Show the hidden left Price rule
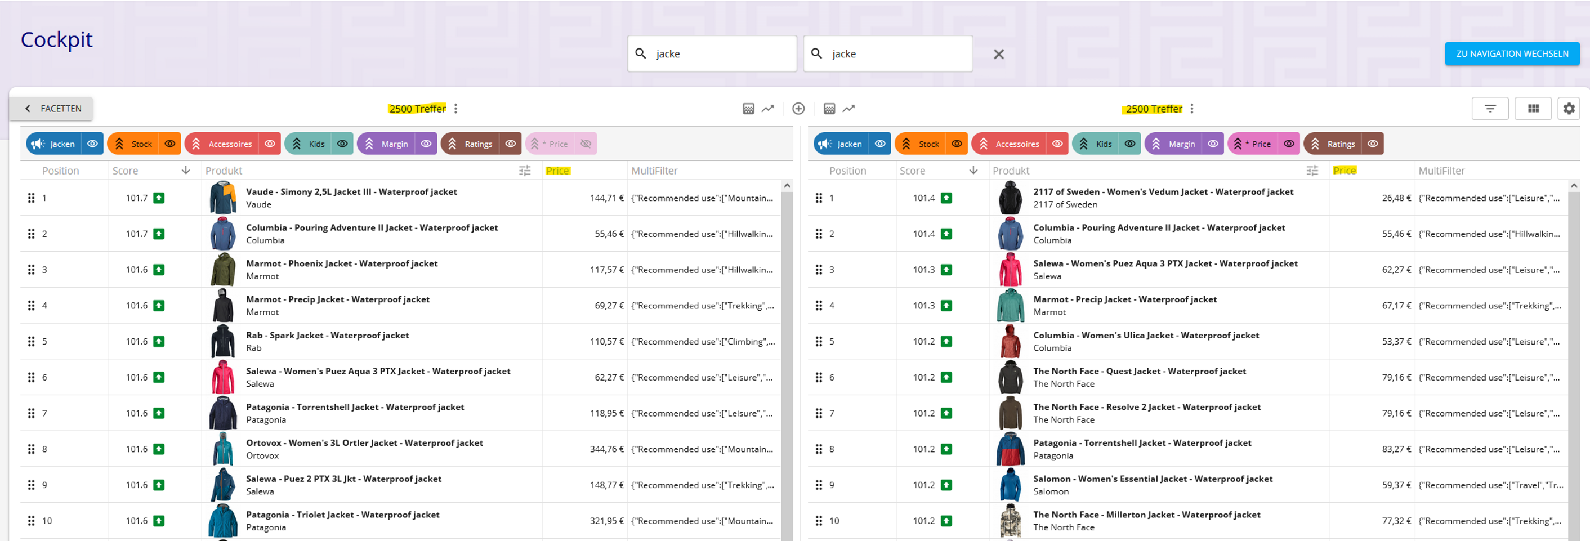1590x541 pixels. [x=586, y=144]
